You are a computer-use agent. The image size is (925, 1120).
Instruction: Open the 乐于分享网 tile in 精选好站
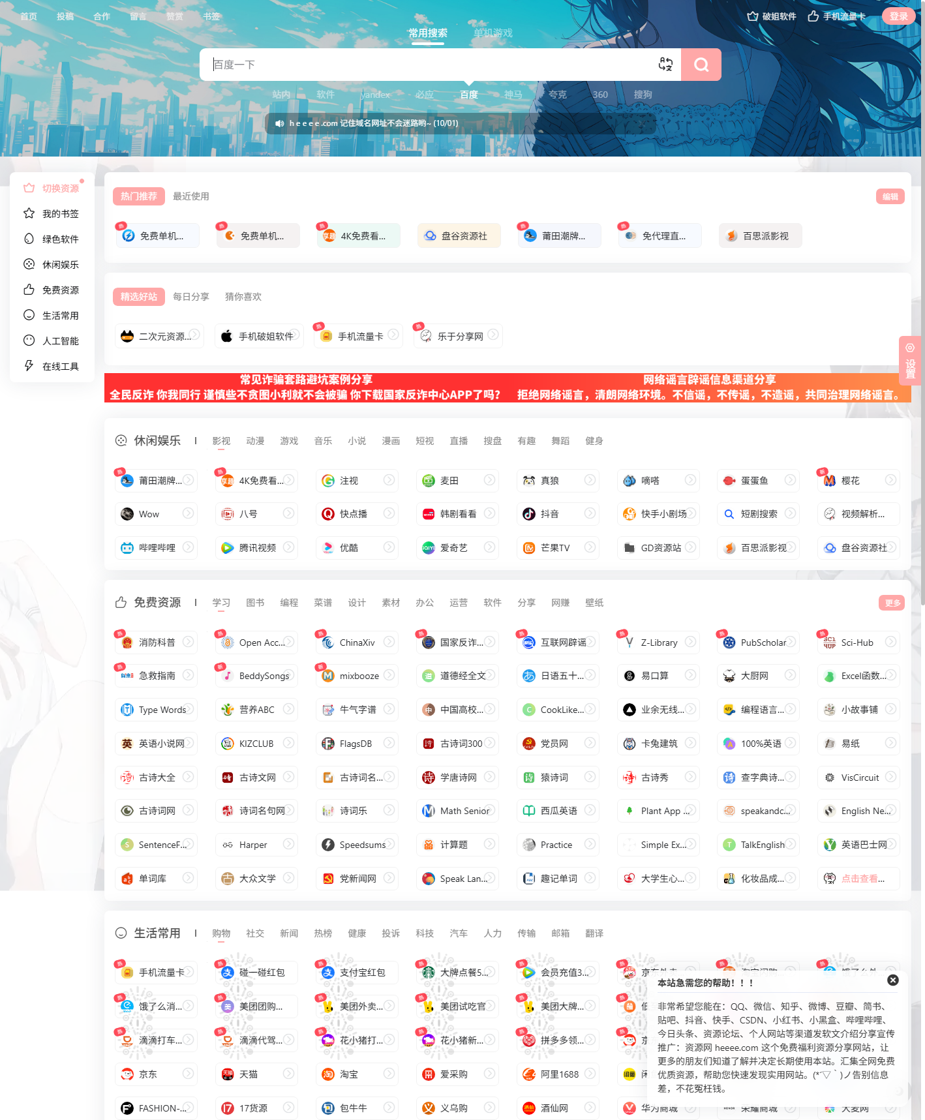pyautogui.click(x=458, y=337)
